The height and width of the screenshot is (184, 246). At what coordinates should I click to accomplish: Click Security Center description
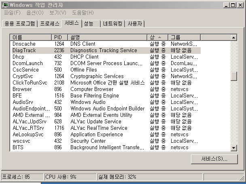click(x=88, y=141)
